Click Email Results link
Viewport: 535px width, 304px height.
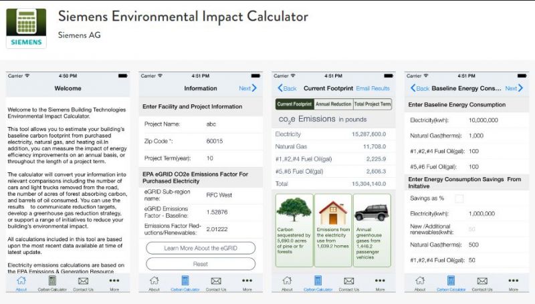[373, 88]
